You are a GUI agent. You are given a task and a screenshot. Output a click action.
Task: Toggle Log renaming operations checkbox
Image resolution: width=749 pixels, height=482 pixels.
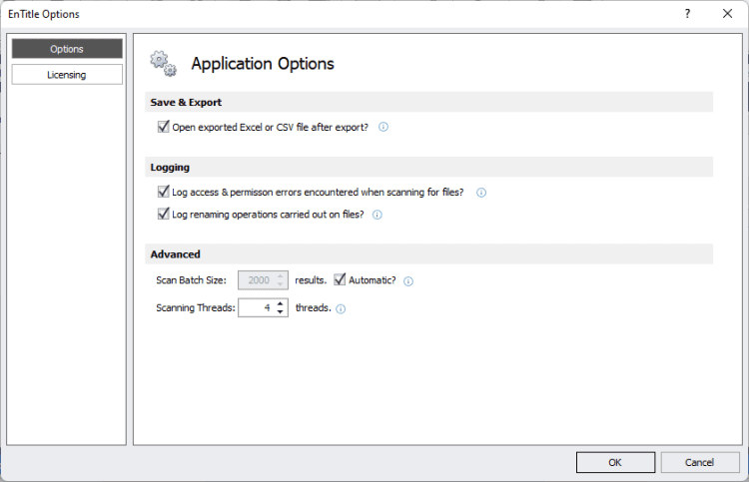click(164, 215)
